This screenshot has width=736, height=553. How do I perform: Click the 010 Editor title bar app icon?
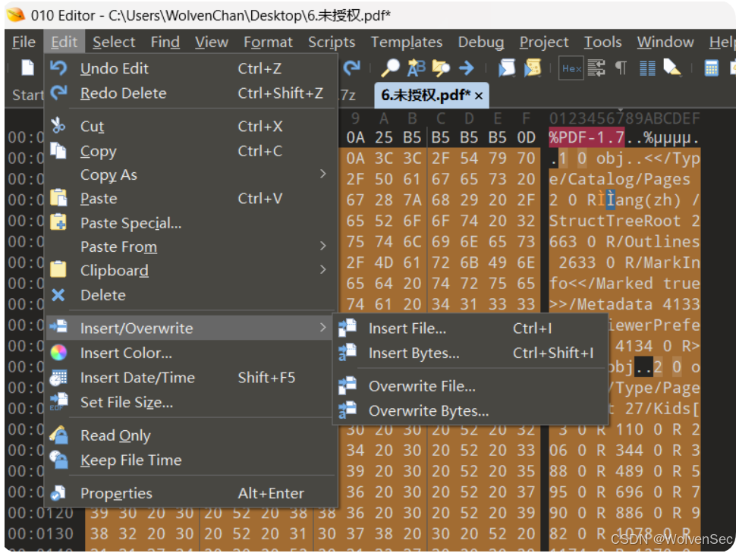click(x=15, y=15)
